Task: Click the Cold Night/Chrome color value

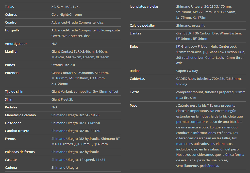Action: point(66,14)
